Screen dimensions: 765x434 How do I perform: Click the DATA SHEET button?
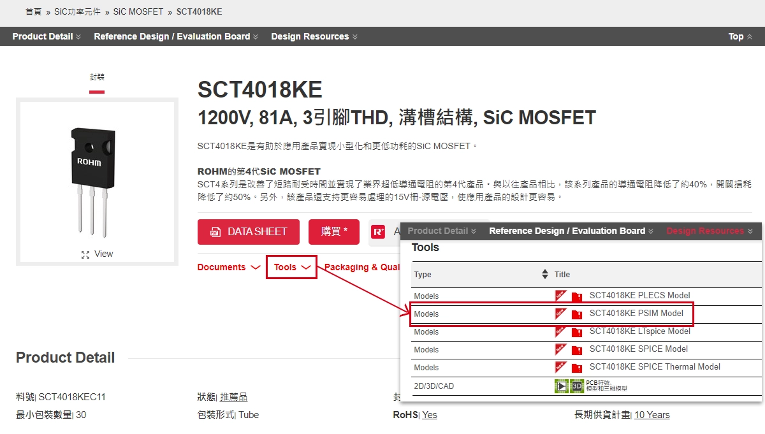(x=249, y=232)
